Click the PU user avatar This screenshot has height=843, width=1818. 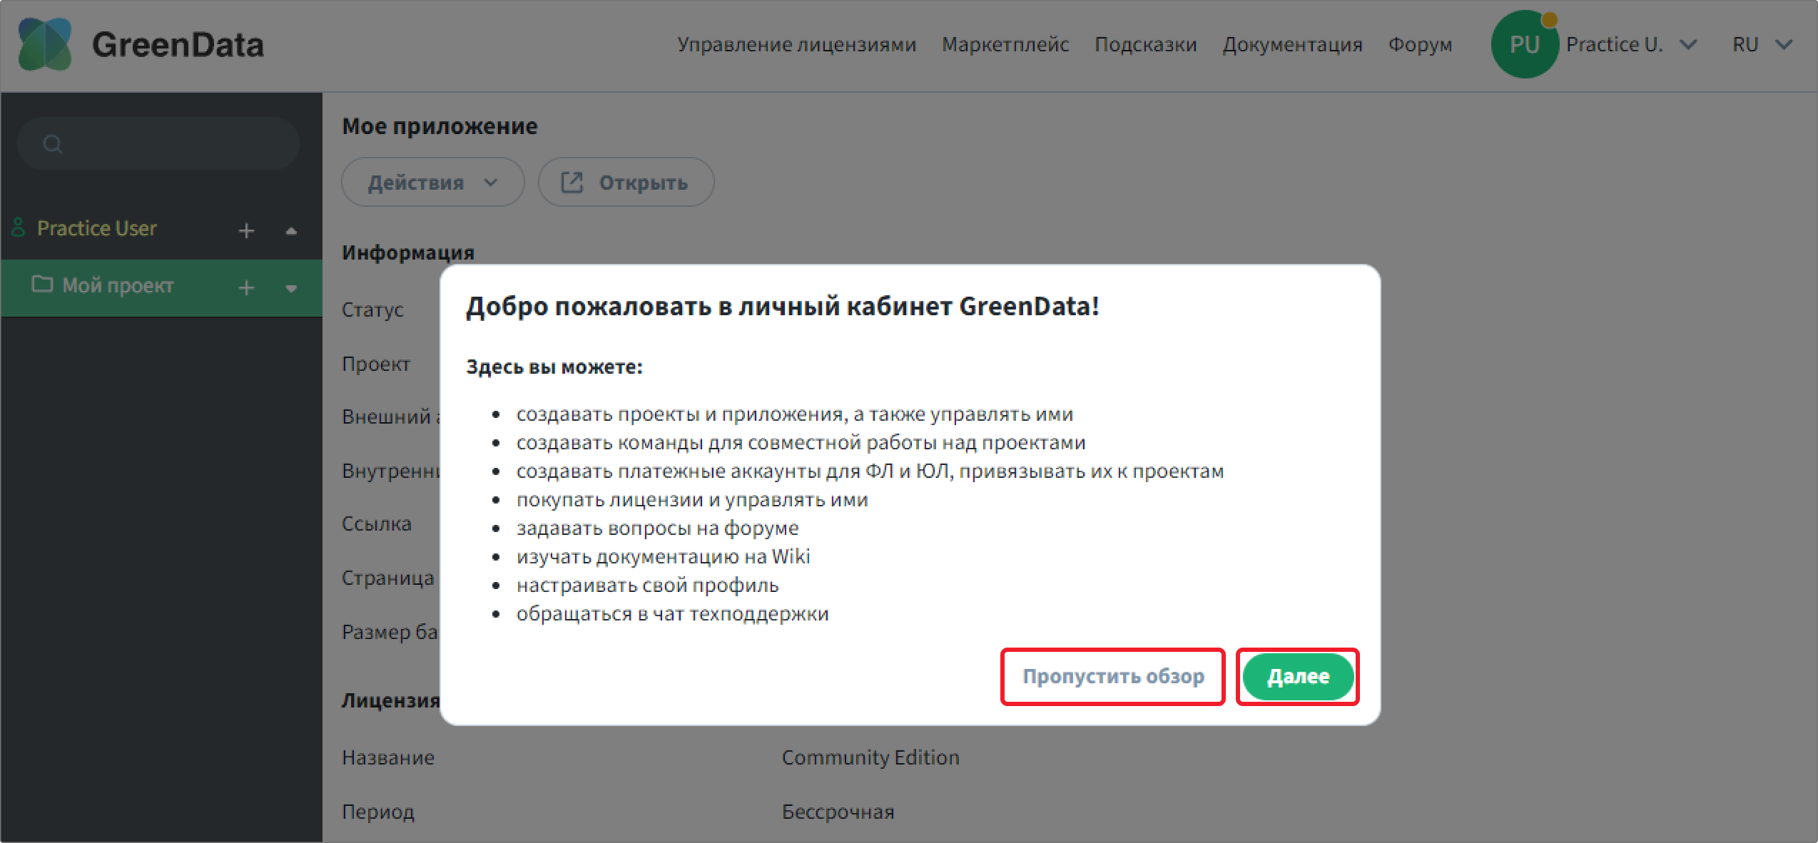pyautogui.click(x=1525, y=44)
